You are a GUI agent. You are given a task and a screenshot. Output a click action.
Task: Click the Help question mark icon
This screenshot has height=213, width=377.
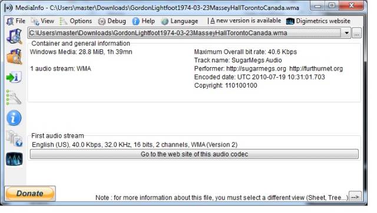pyautogui.click(x=135, y=21)
